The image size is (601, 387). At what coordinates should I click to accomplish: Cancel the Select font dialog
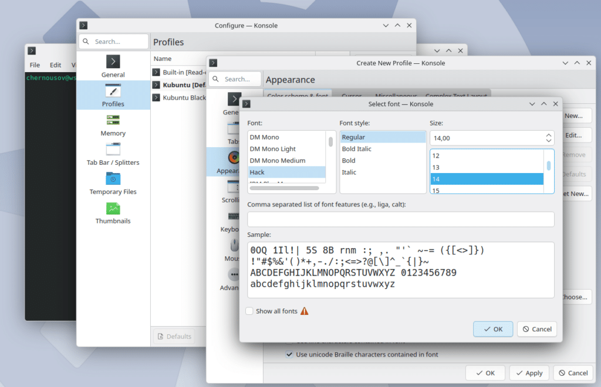click(x=537, y=329)
